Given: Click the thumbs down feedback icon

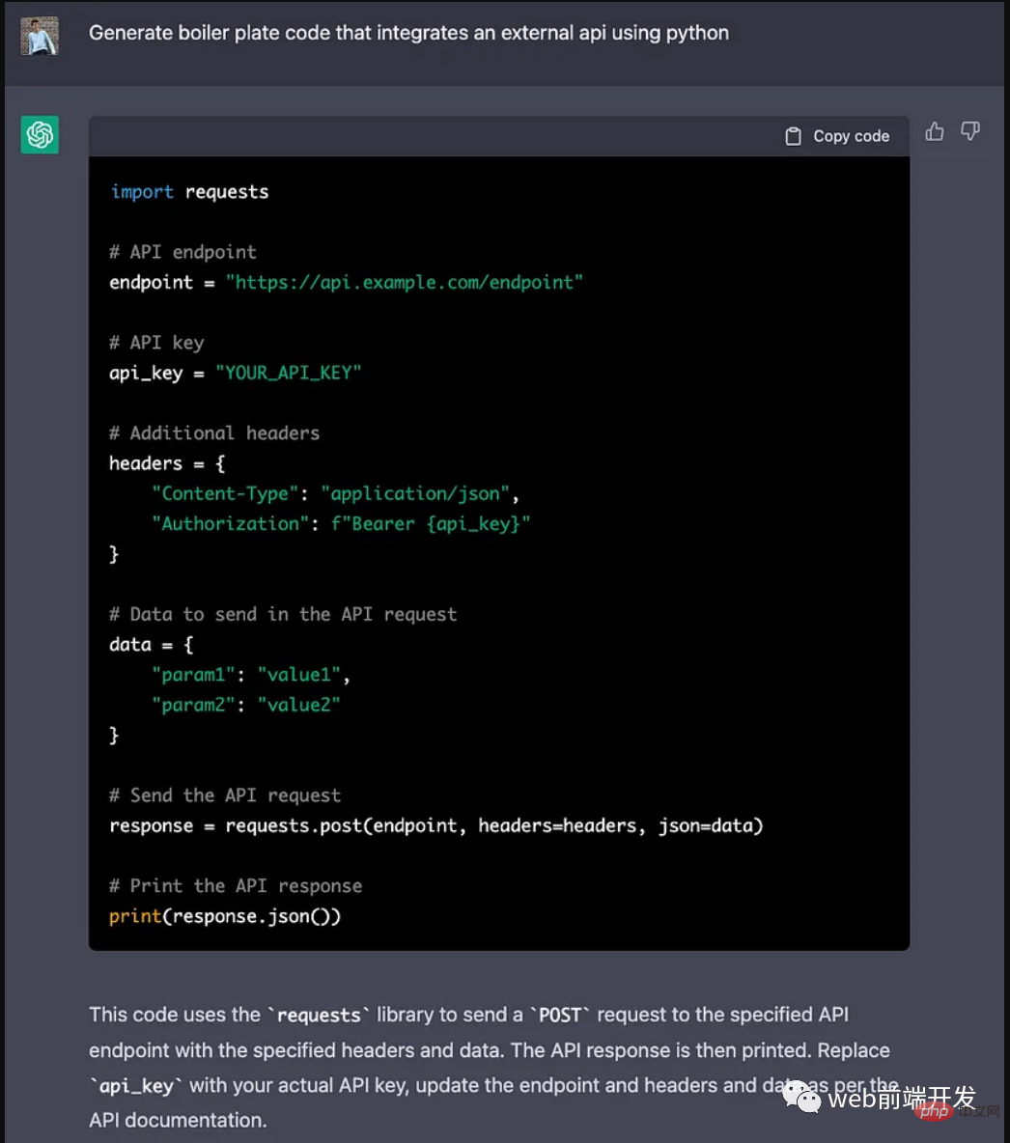Looking at the screenshot, I should 970,131.
